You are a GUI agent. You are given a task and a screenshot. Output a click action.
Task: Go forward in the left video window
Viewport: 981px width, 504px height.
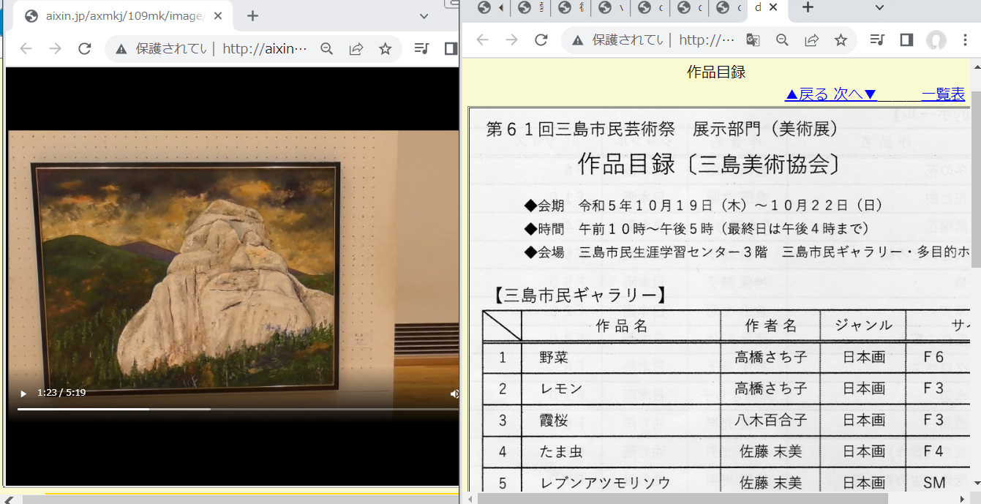click(55, 49)
